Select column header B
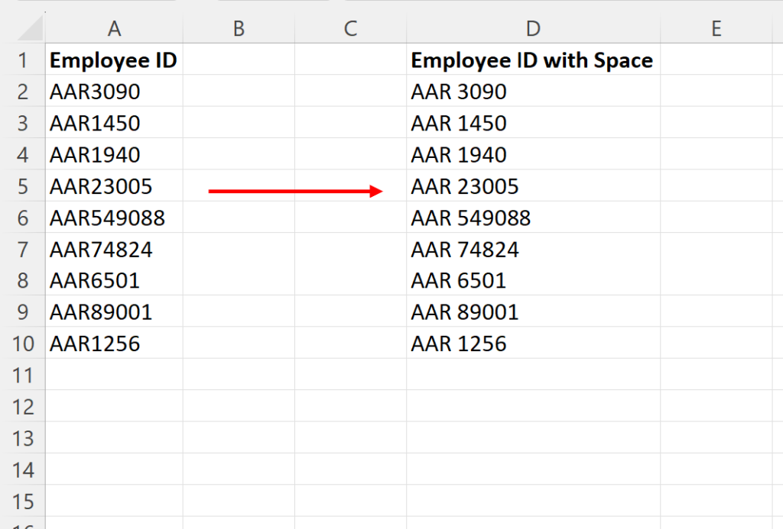Image resolution: width=783 pixels, height=529 pixels. 239,28
